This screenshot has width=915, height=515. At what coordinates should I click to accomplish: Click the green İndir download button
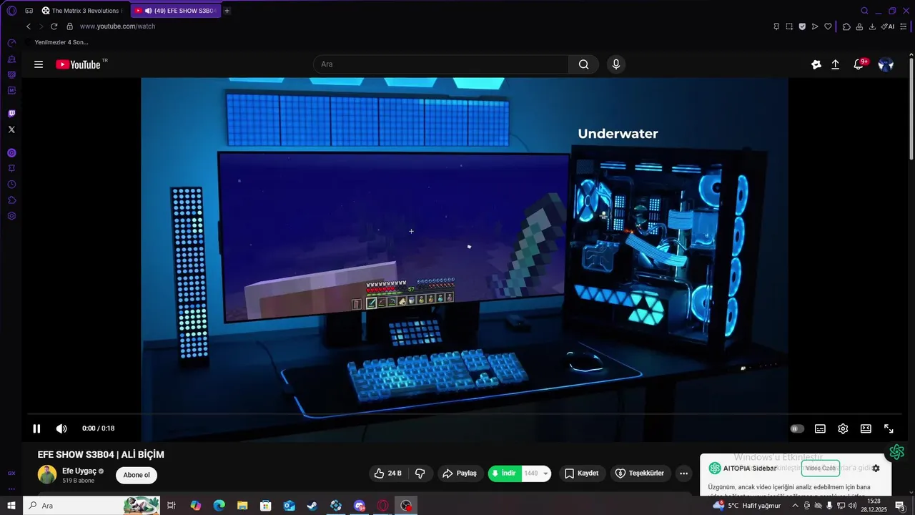[x=505, y=474]
